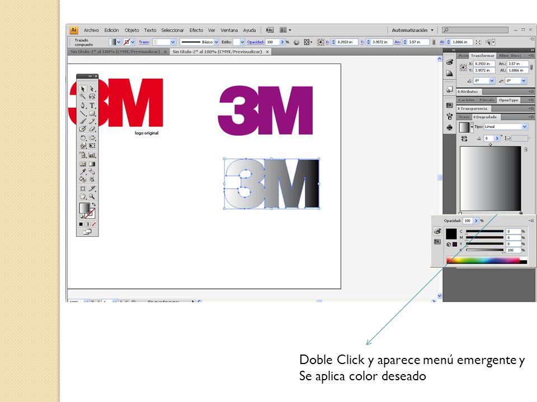Click the search field at top right

click(x=475, y=30)
